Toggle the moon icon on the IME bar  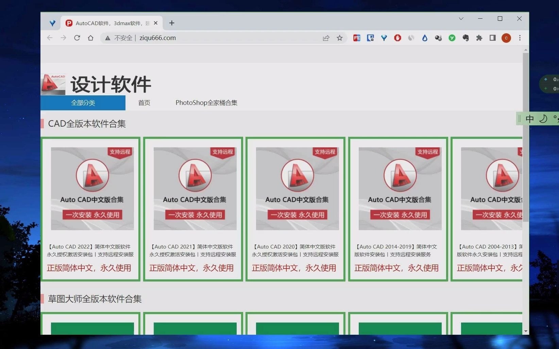click(x=543, y=119)
